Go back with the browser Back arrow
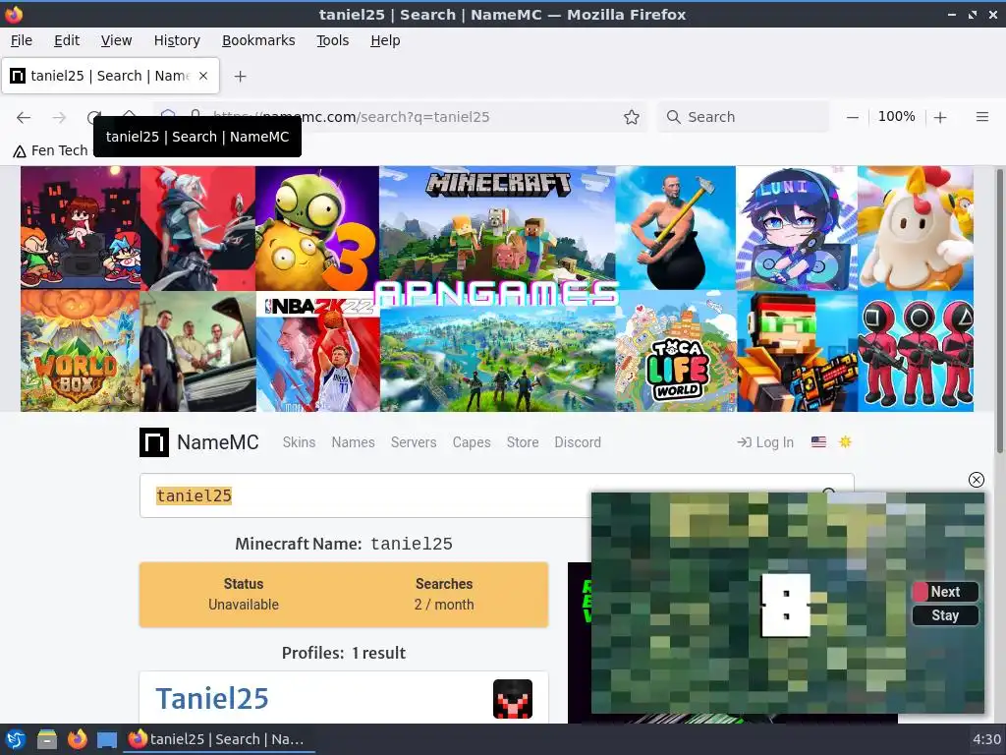 pyautogui.click(x=24, y=117)
